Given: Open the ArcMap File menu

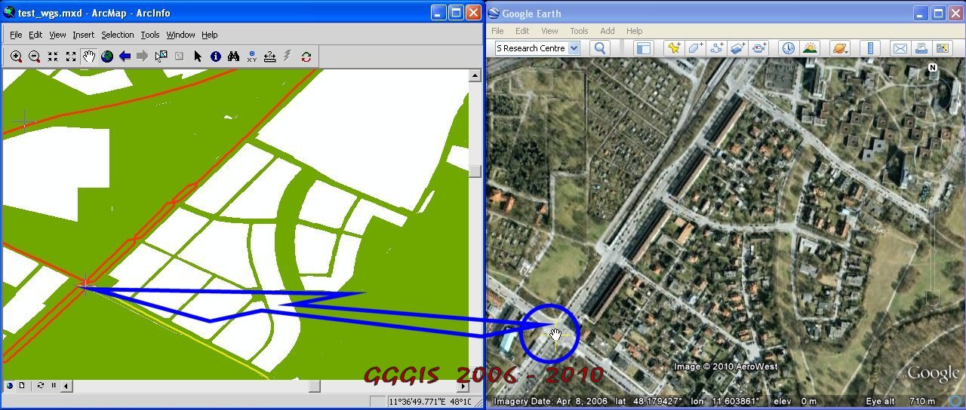Looking at the screenshot, I should (16, 35).
